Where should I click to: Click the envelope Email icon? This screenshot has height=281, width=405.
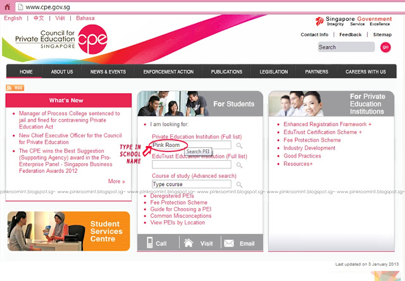pos(229,243)
